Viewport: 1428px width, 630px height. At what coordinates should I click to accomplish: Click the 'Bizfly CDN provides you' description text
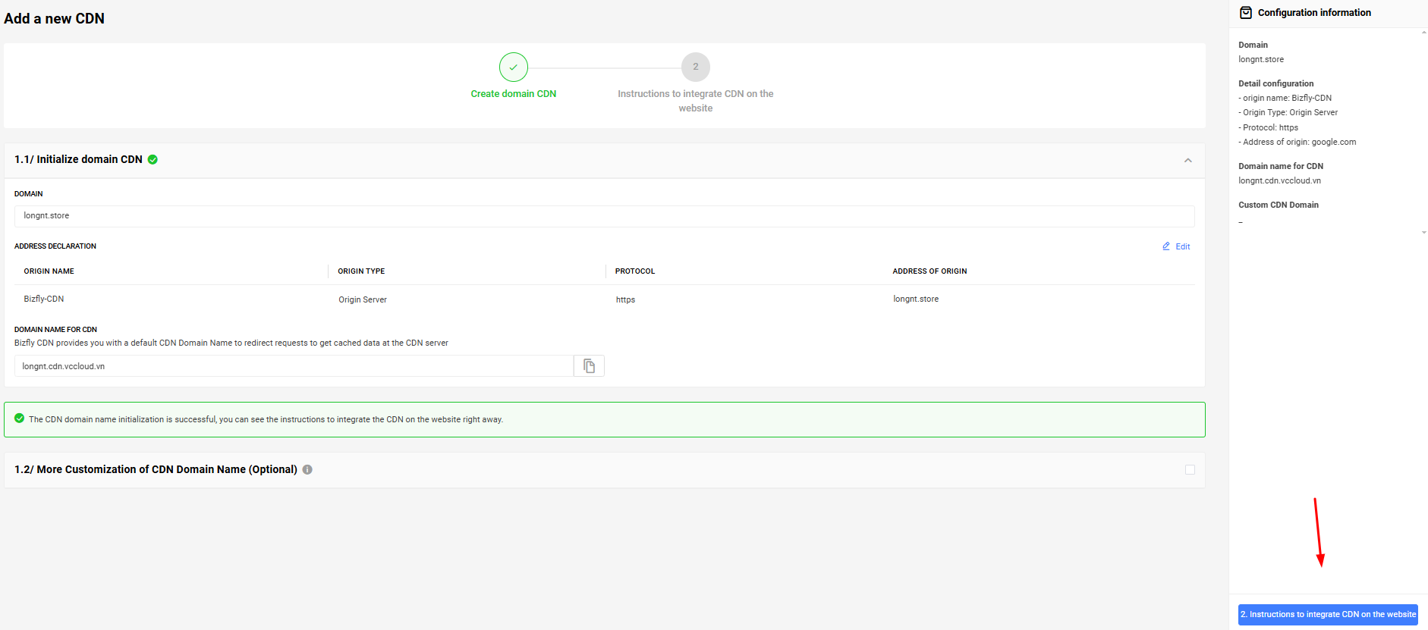[x=231, y=343]
